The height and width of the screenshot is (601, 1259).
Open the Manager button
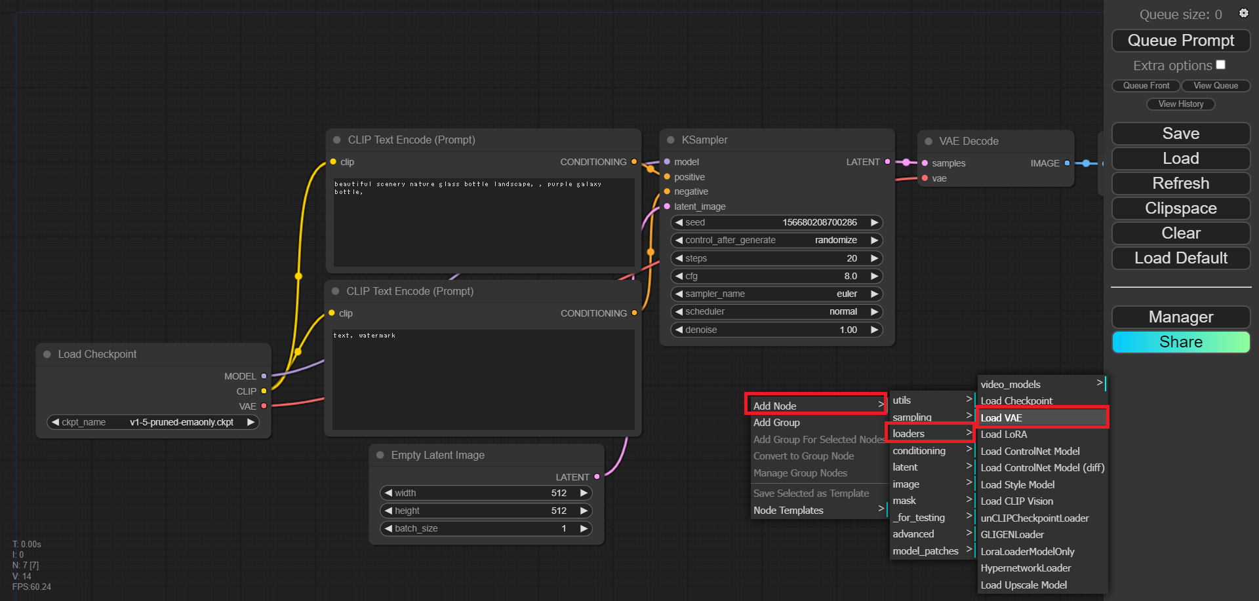[1180, 317]
